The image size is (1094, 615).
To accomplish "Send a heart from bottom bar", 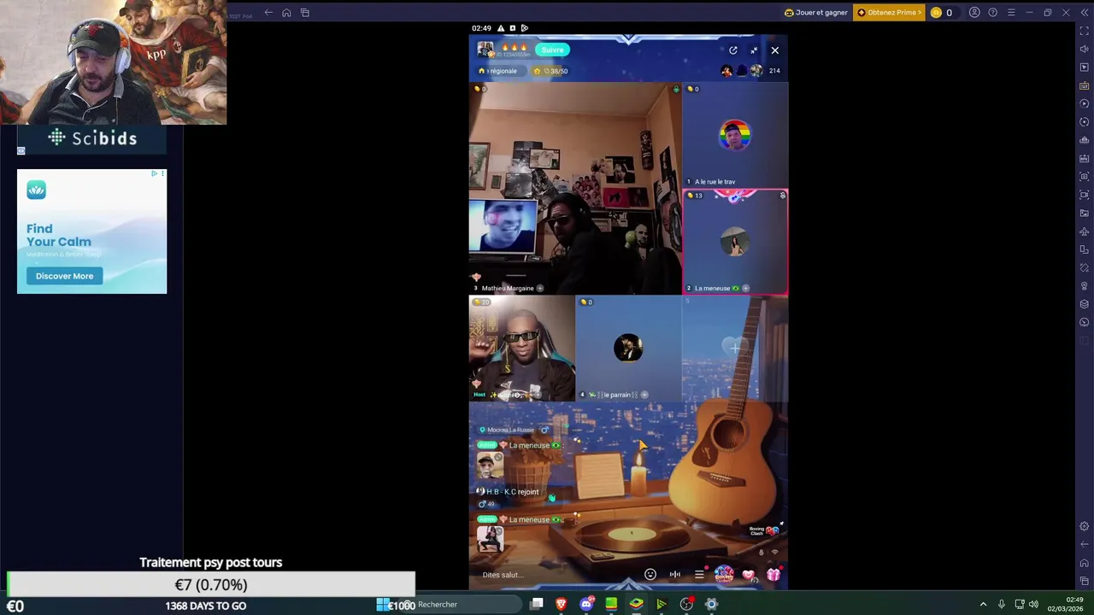I will (x=749, y=575).
